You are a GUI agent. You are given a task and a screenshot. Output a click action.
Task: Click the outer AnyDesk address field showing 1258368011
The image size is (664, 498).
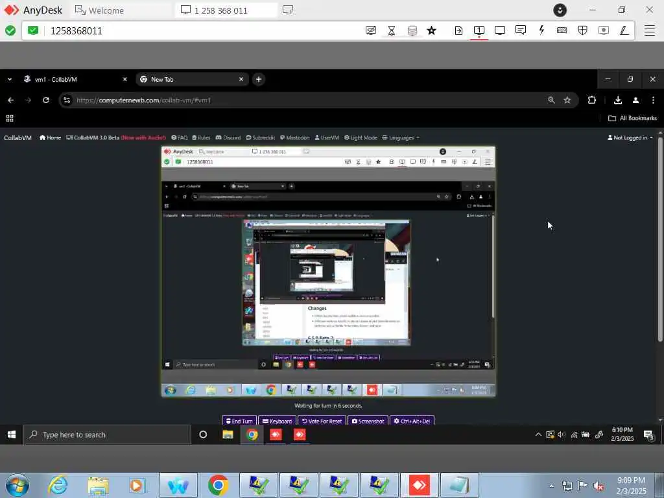(x=203, y=31)
